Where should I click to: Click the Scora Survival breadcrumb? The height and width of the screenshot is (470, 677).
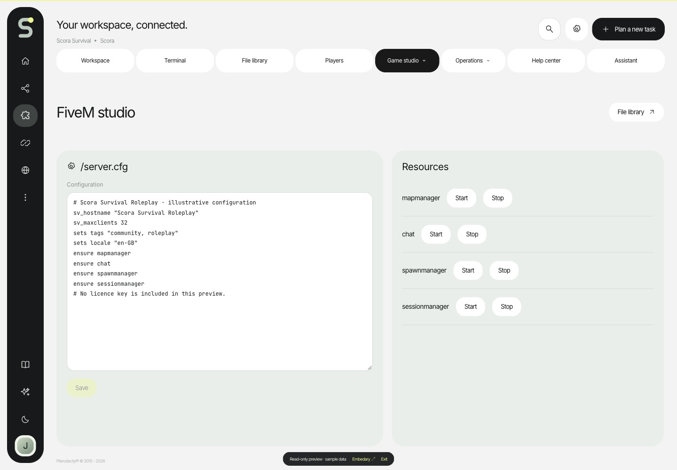coord(74,41)
